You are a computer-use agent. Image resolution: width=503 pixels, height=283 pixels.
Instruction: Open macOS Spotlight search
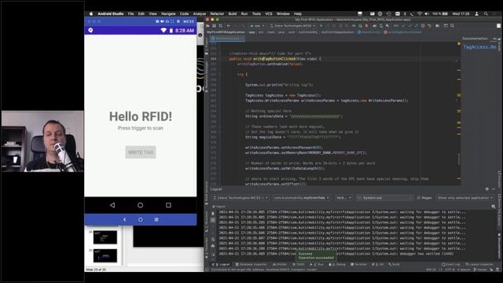[486, 14]
